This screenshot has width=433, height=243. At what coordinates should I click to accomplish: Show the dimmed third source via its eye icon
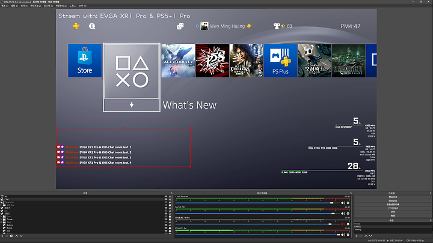[x=166, y=202]
